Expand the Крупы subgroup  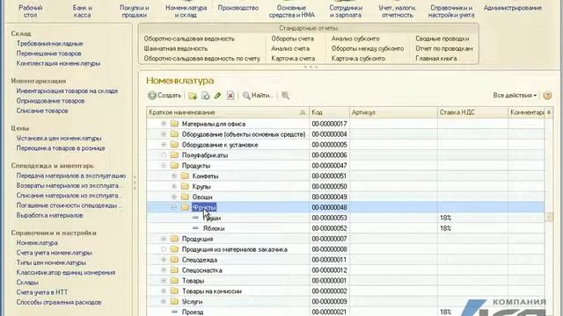174,186
